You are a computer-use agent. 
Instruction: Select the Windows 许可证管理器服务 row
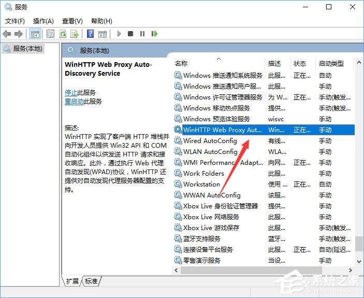264,97
